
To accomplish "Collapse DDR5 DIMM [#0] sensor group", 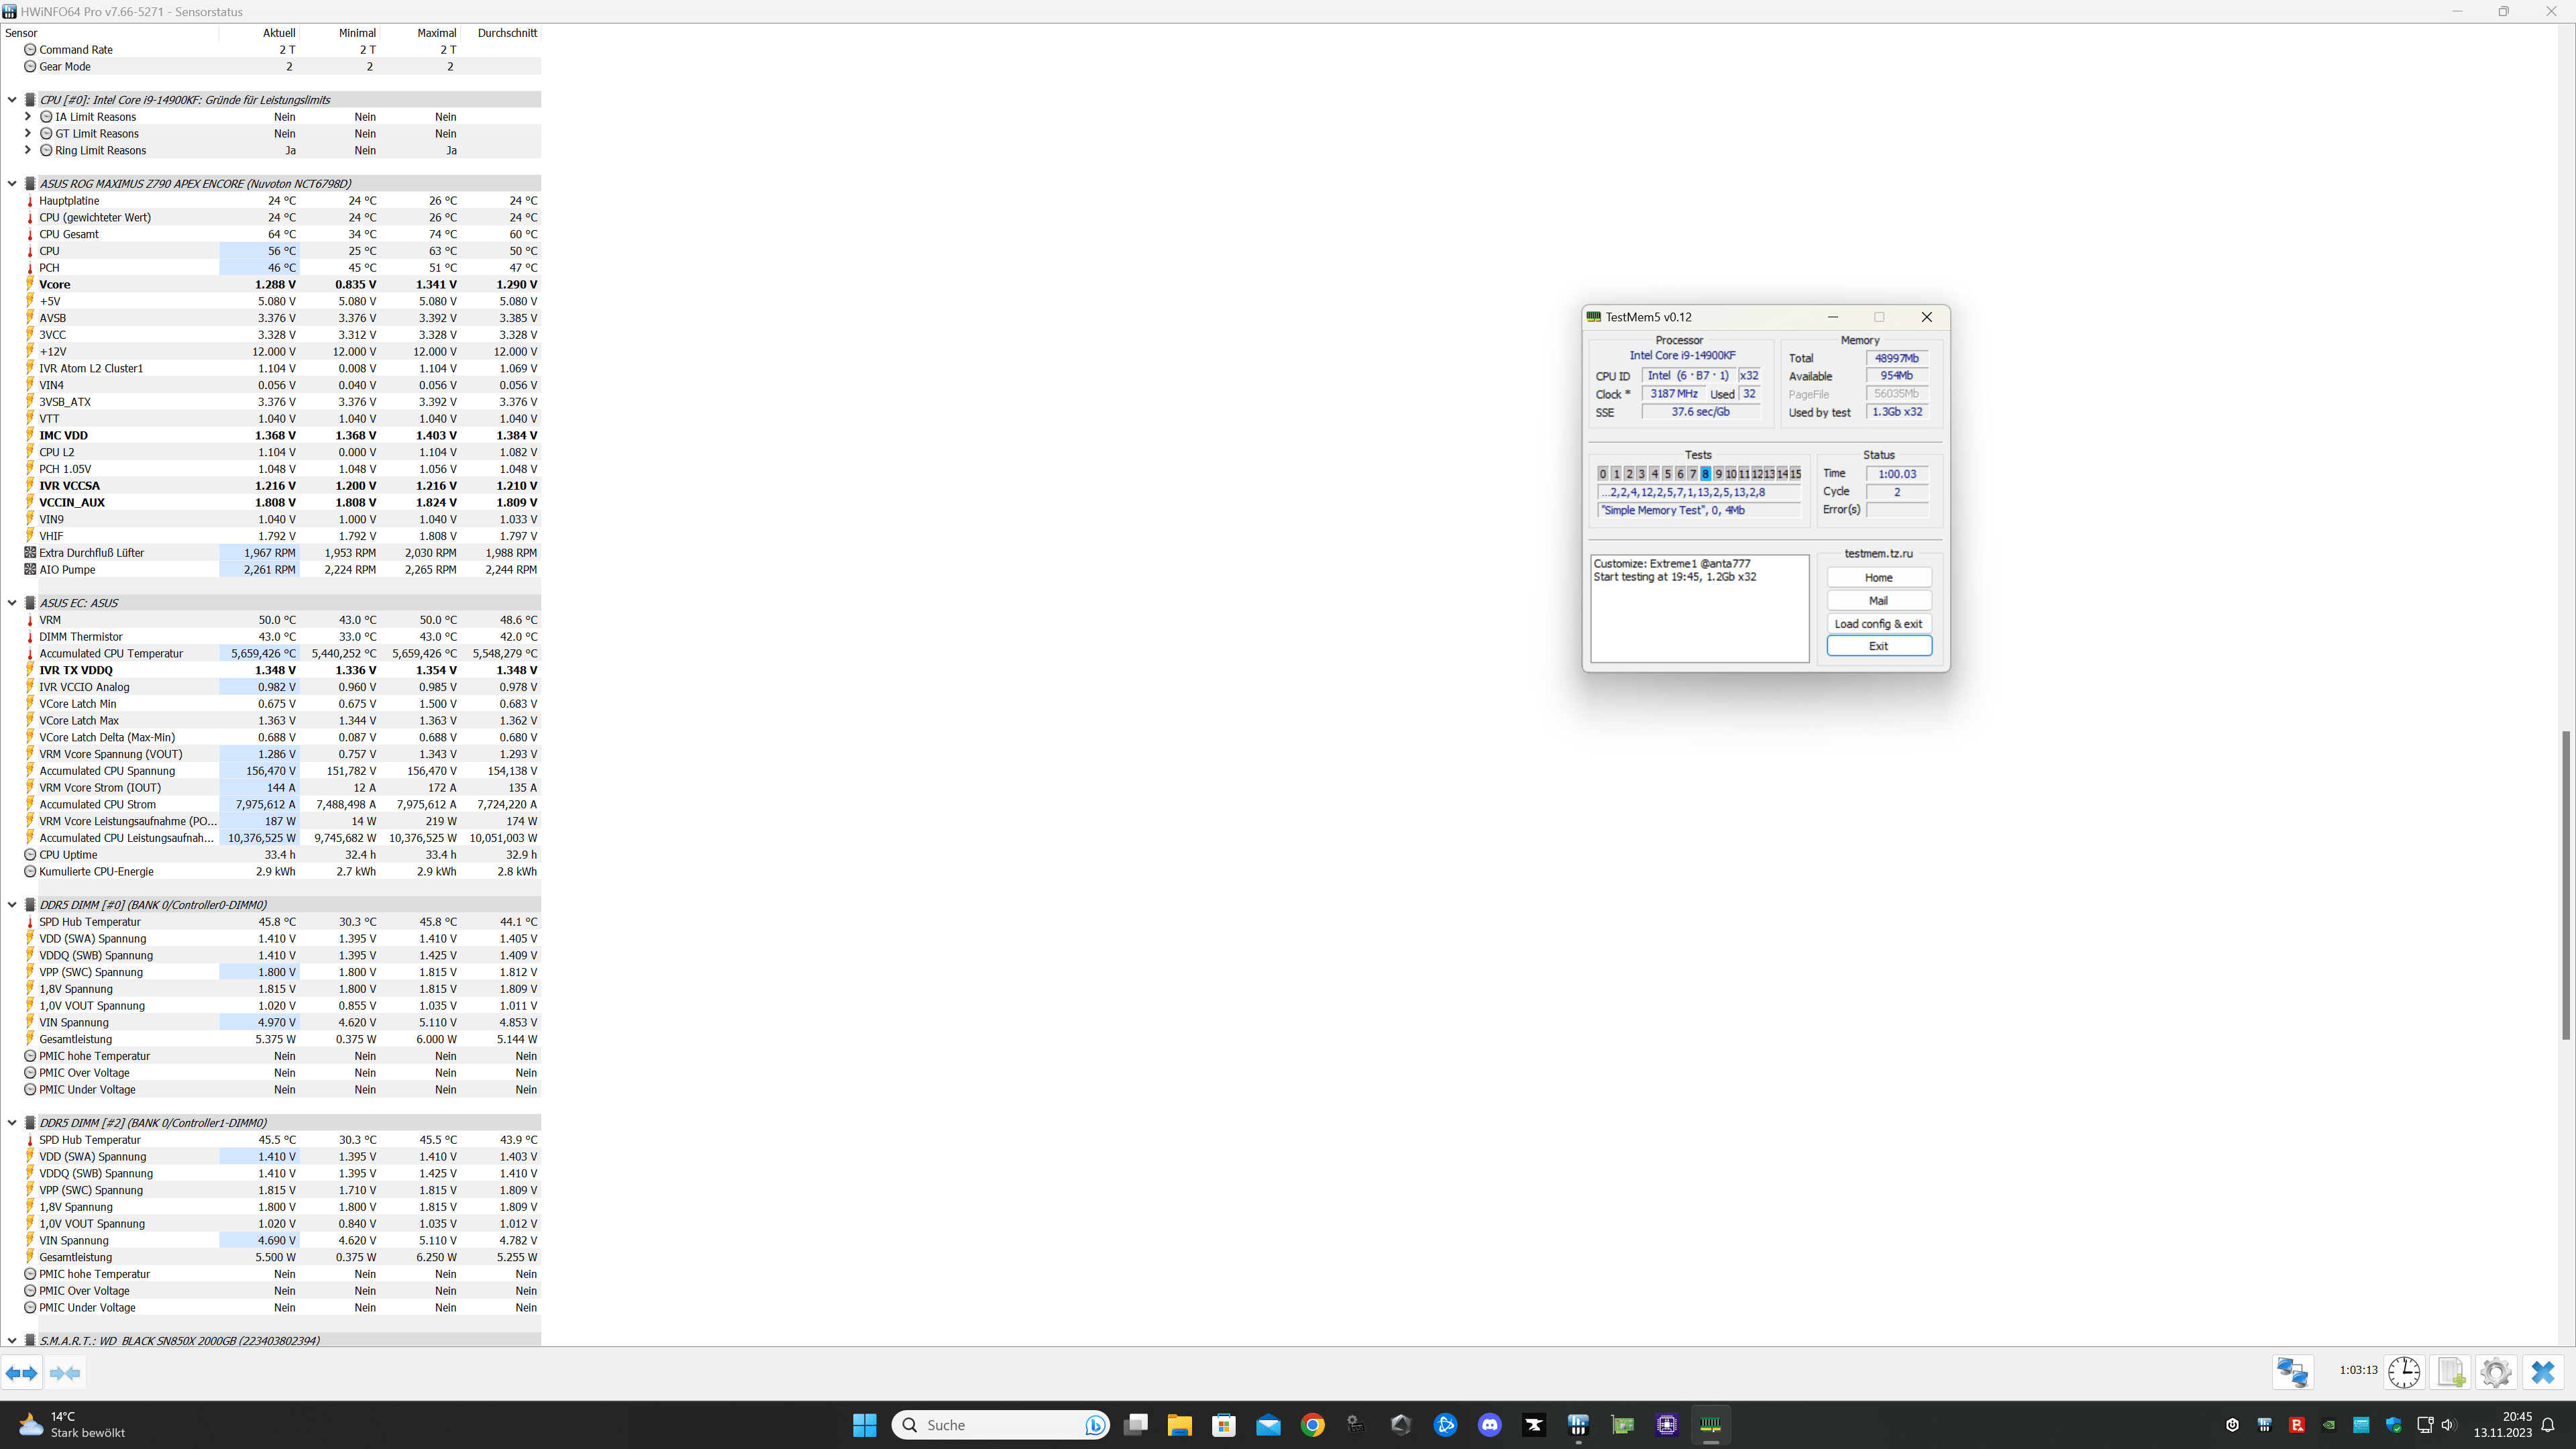I will [12, 905].
